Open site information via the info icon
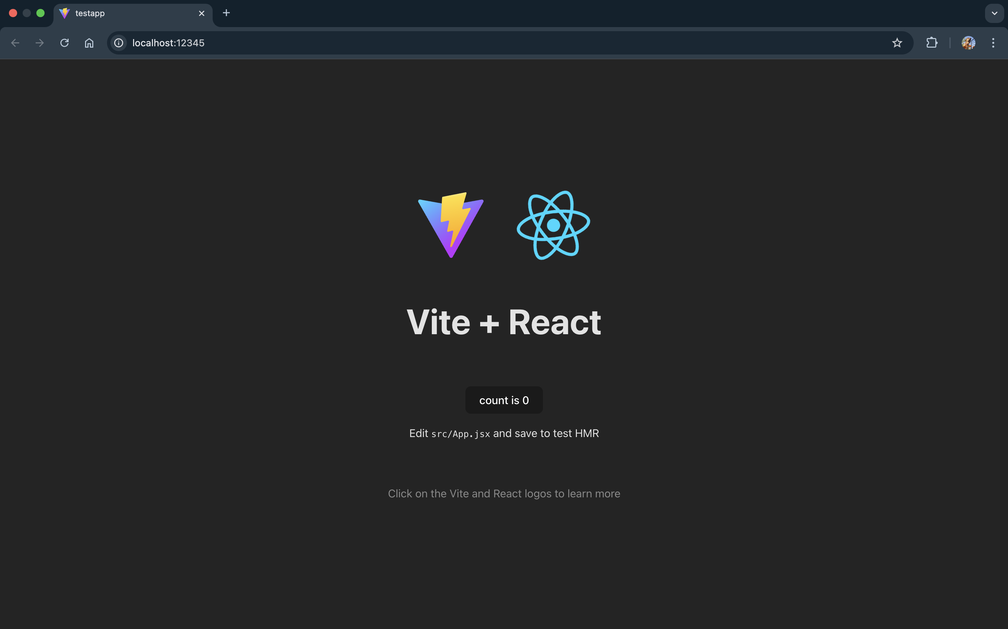This screenshot has width=1008, height=629. click(x=119, y=43)
